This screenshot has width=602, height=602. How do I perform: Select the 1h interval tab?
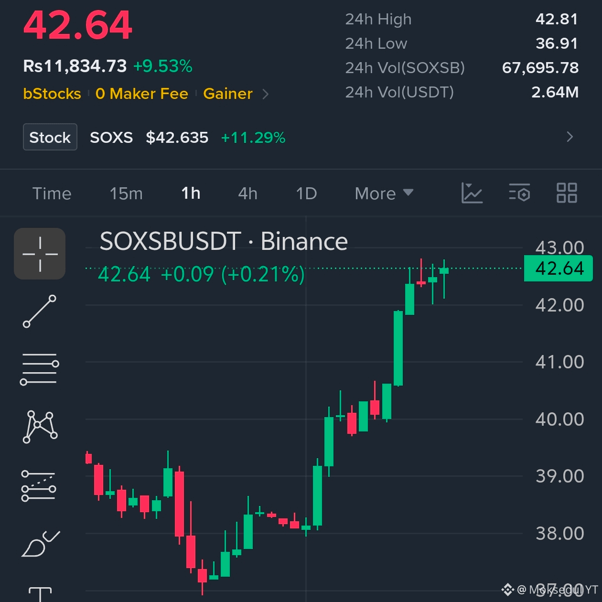tap(191, 193)
